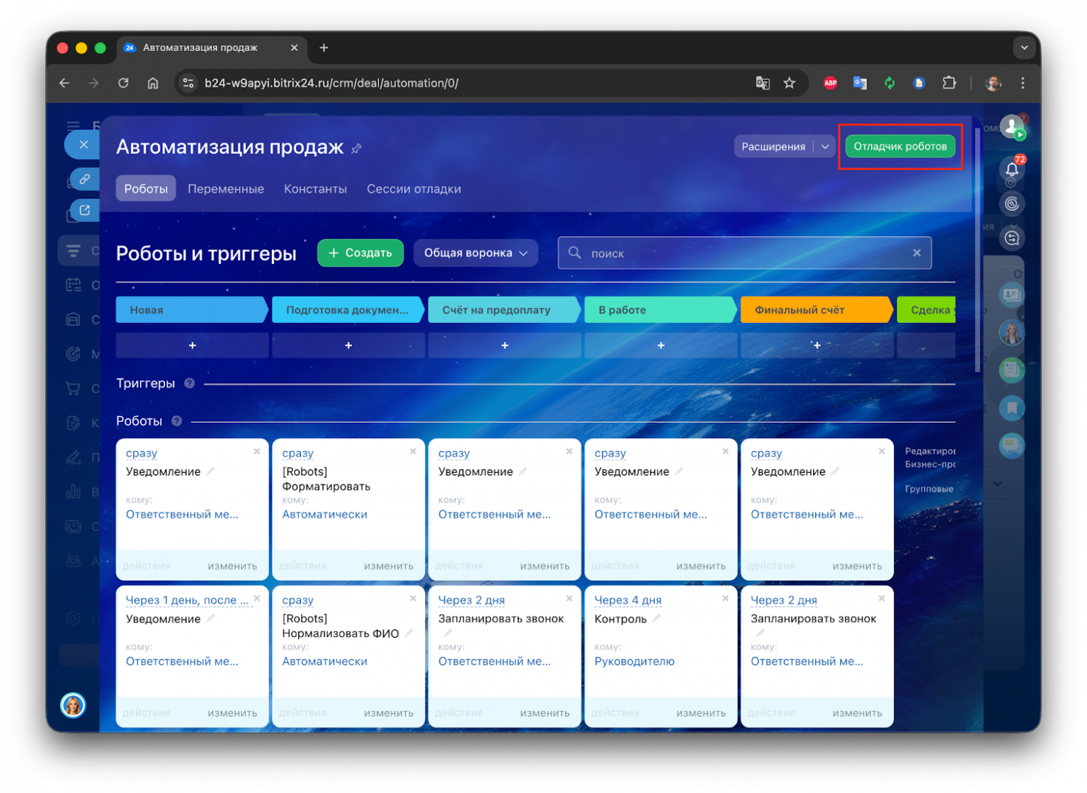Viewport: 1087px width, 793px height.
Task: Select the В работе stage header
Action: pyautogui.click(x=659, y=310)
